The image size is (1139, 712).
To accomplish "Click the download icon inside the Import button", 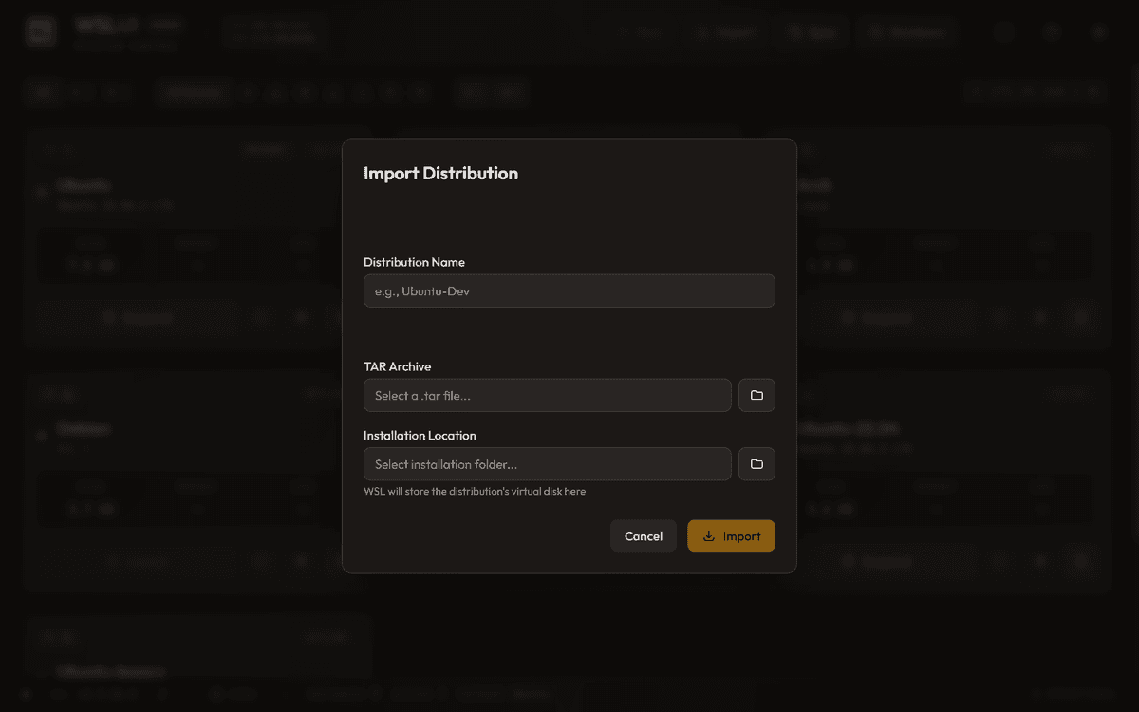I will pyautogui.click(x=708, y=535).
